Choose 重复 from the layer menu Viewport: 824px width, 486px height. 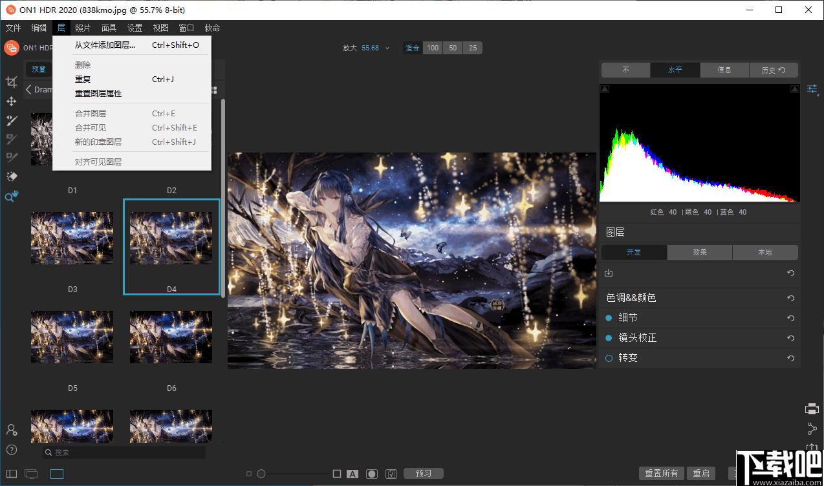pyautogui.click(x=132, y=79)
